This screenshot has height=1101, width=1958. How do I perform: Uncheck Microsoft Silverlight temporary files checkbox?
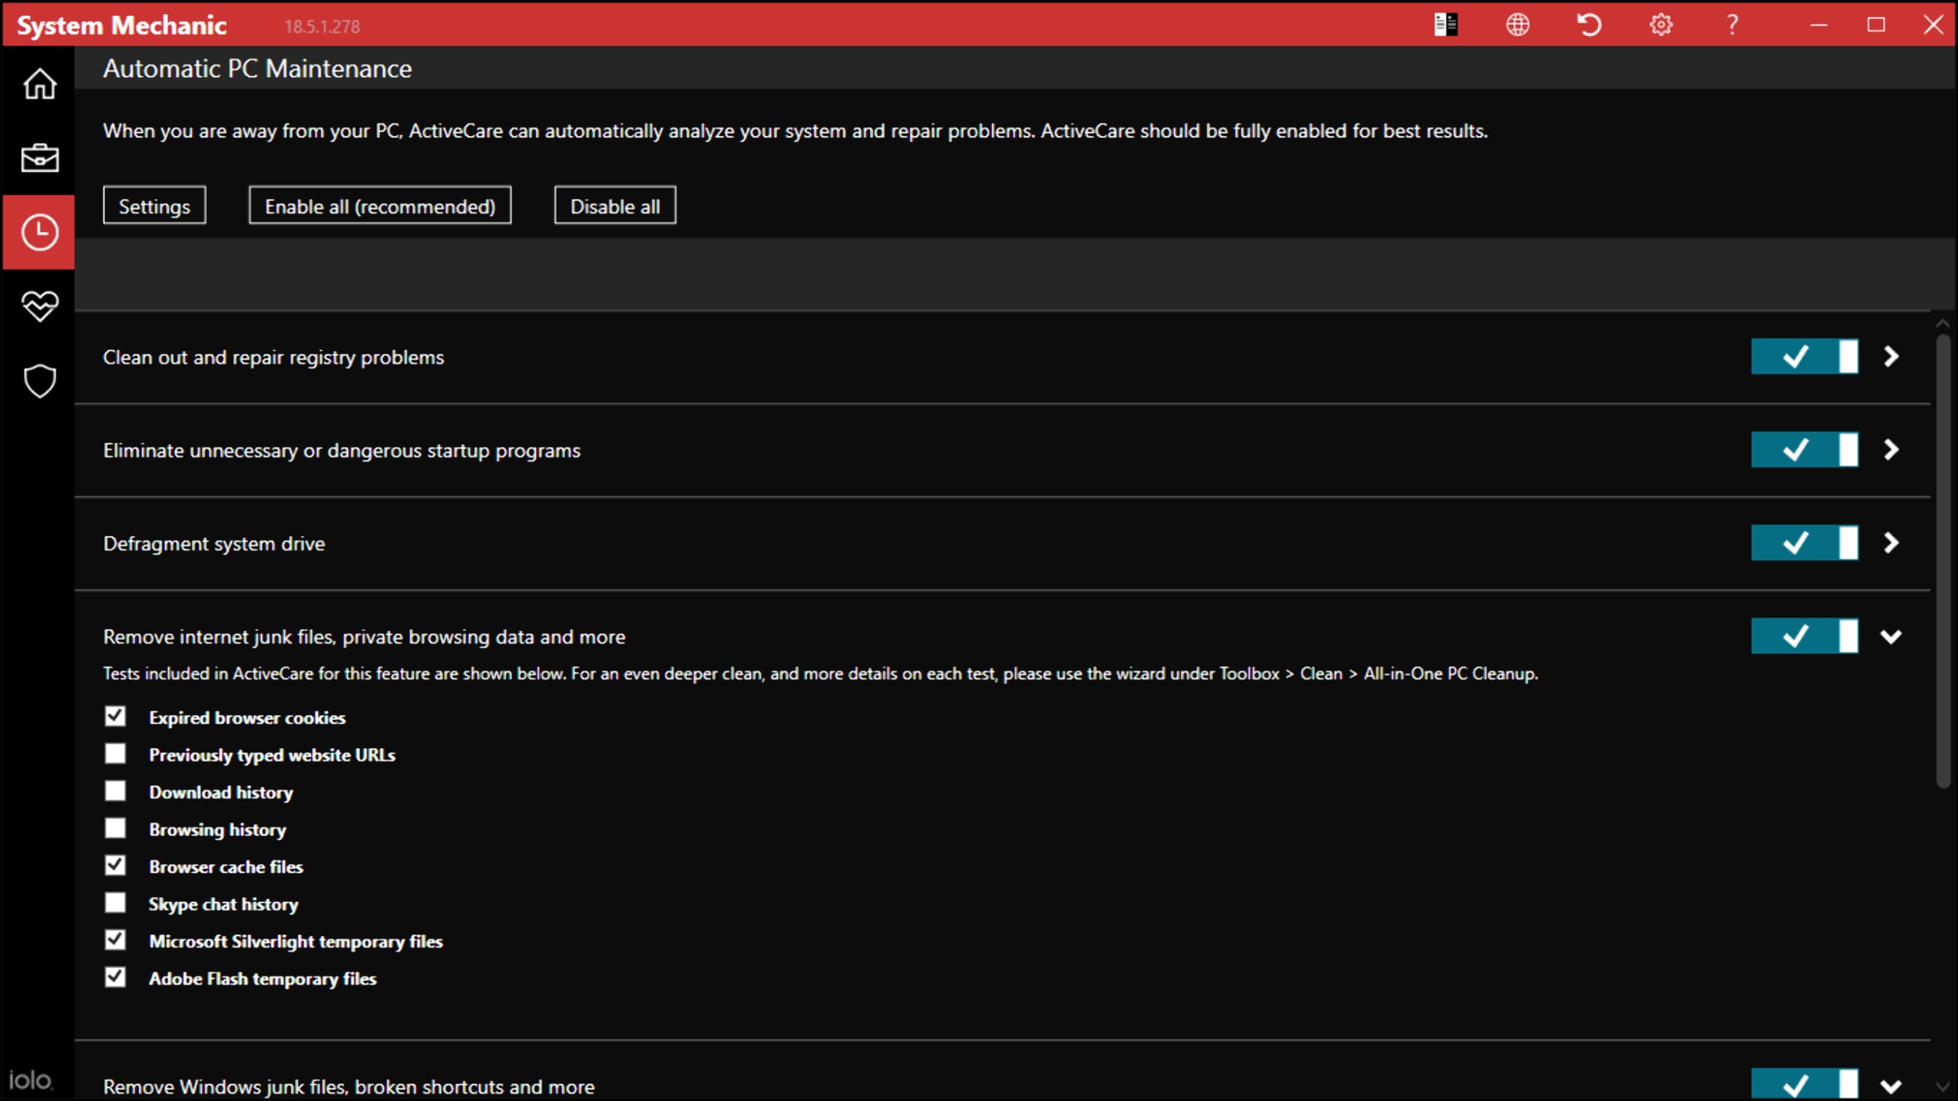(115, 940)
